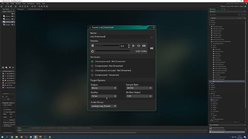Collapse the Objects folder in Resources
248x139 pixels.
[x=210, y=93]
